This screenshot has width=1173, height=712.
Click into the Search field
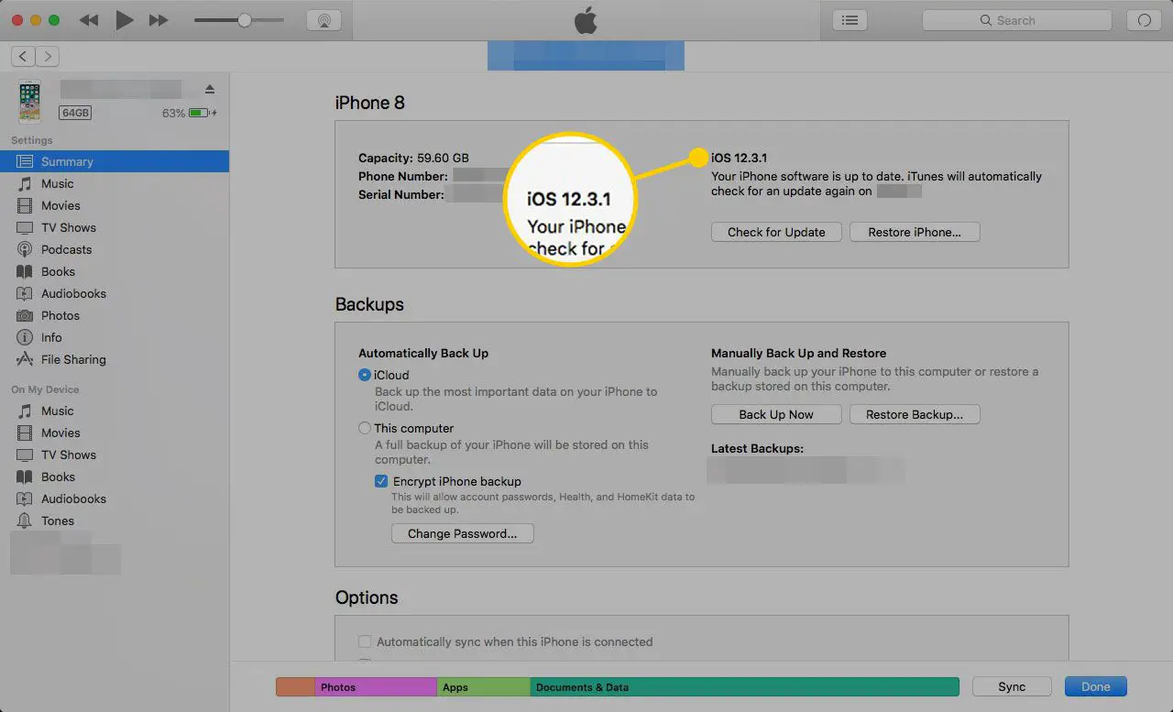coord(1016,20)
